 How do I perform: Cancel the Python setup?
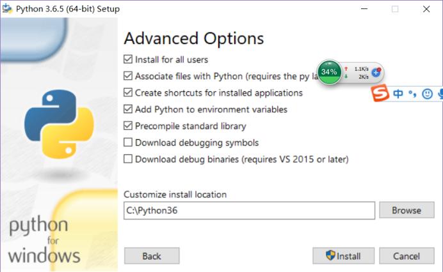(407, 256)
